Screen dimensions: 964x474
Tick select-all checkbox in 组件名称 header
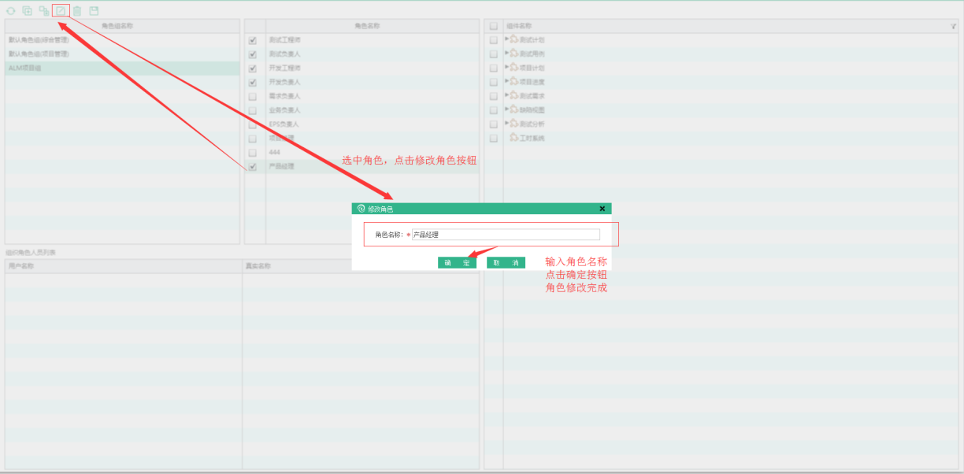tap(493, 26)
